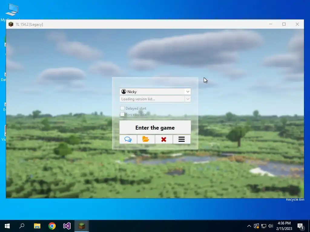The height and width of the screenshot is (232, 310).
Task: Open the volume speaker tray icon
Action: pyautogui.click(x=271, y=226)
